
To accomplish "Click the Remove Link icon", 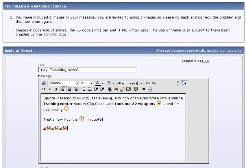I will pos(116,89).
